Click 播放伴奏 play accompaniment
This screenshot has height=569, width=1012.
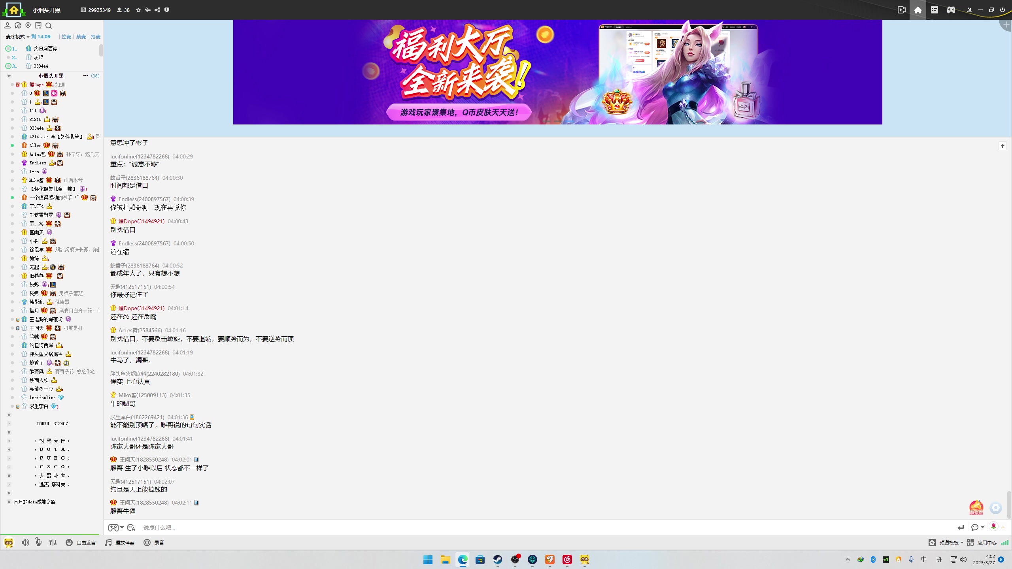[x=120, y=543]
